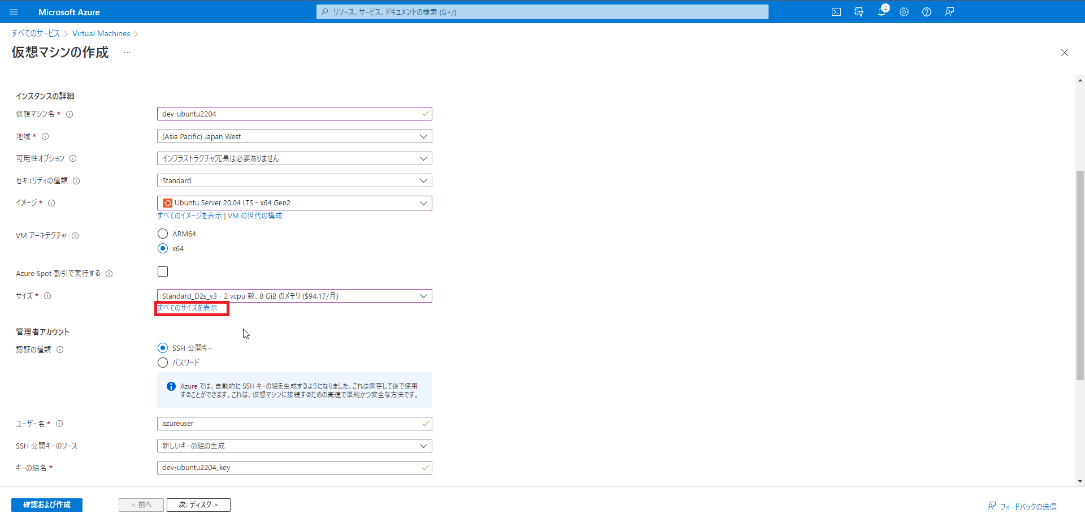Open the feedback icon in the top bar
The image size is (1085, 526).
949,12
